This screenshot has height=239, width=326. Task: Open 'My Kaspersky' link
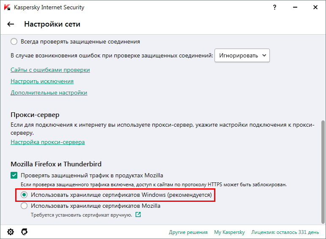pos(229,232)
